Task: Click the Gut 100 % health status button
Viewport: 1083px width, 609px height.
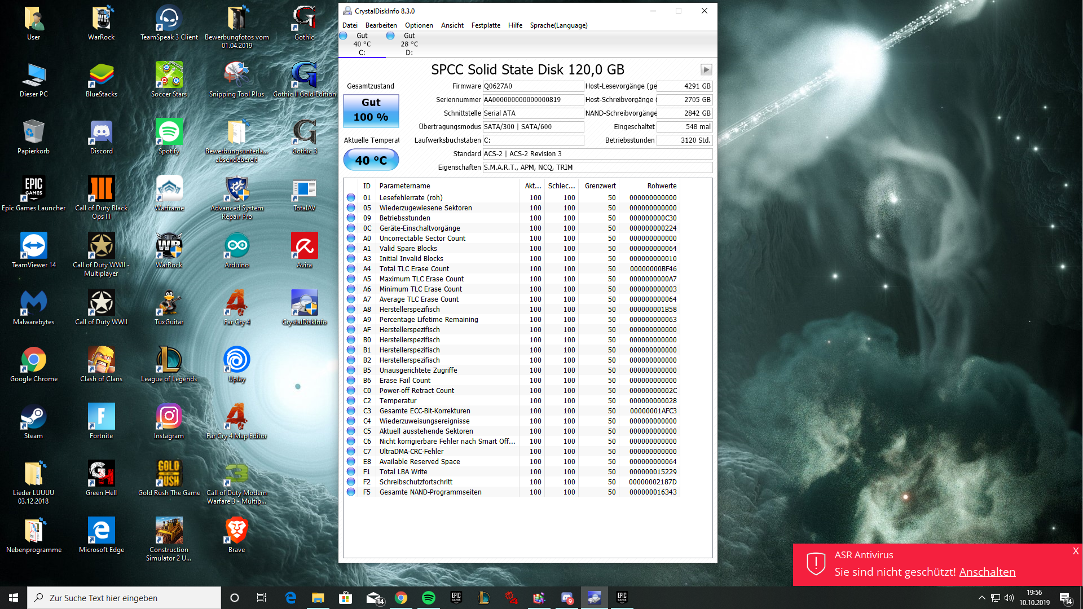Action: [x=371, y=110]
